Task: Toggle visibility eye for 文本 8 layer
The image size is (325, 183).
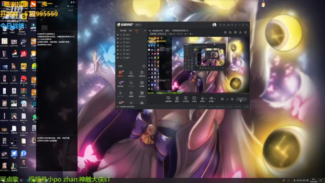Action: click(118, 35)
